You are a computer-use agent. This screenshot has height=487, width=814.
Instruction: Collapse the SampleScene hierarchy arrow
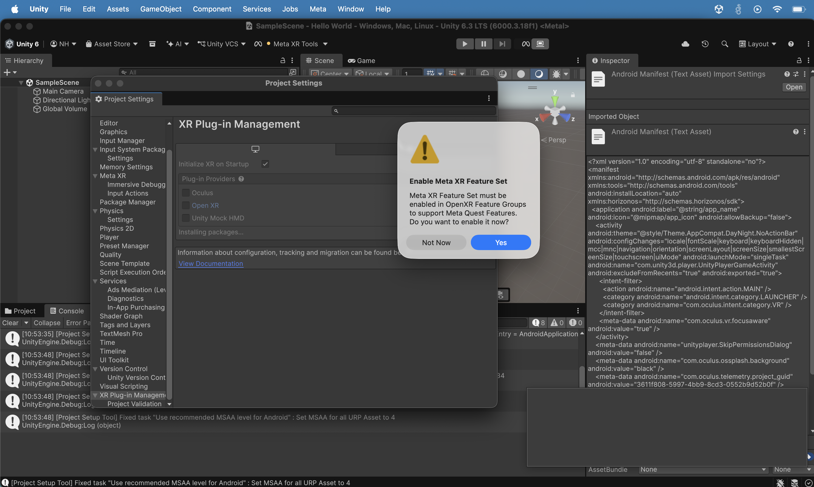pyautogui.click(x=21, y=83)
